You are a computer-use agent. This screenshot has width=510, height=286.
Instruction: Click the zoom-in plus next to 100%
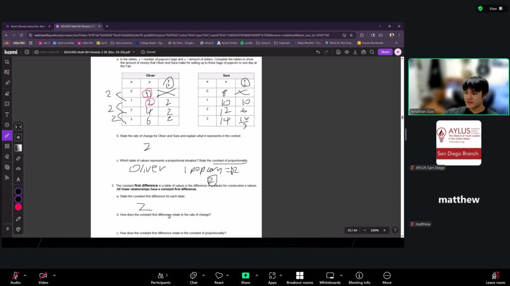[384, 230]
